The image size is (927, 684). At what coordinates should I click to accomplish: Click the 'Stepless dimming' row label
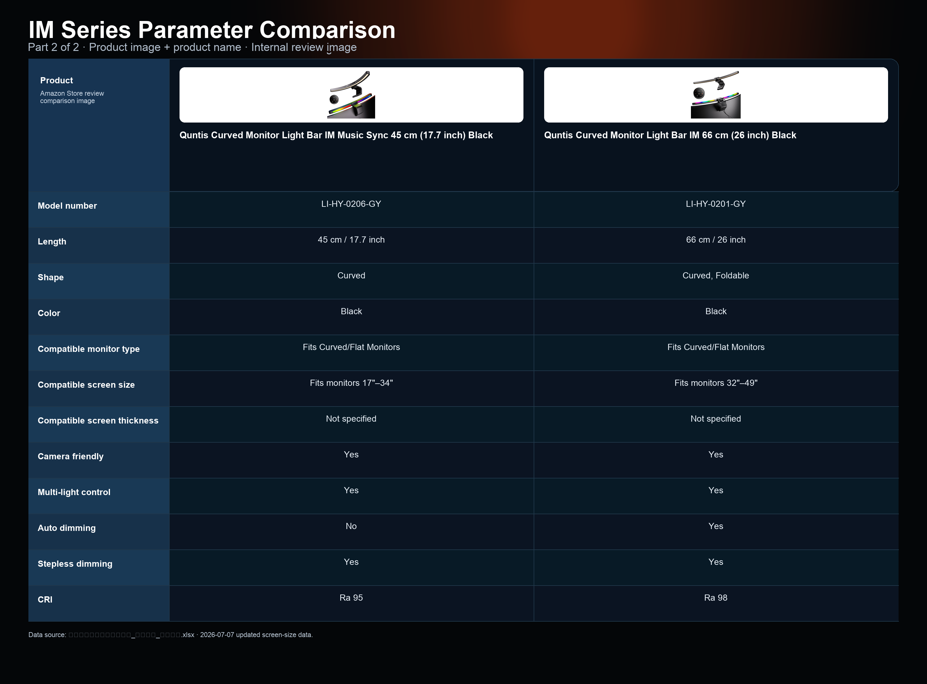(x=75, y=564)
